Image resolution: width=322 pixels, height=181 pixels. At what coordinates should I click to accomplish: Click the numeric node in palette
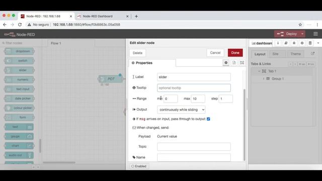point(19,79)
